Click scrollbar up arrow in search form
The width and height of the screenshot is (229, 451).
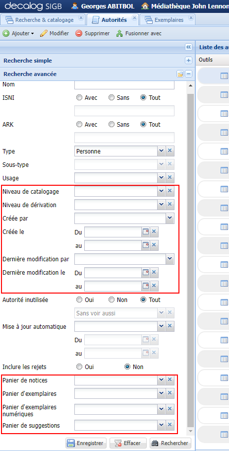click(x=190, y=86)
